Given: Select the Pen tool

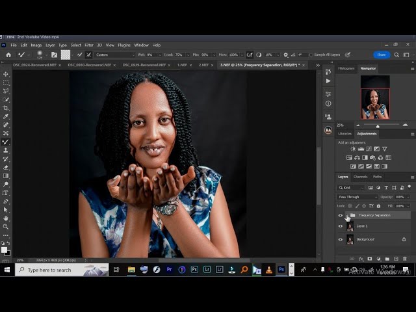Looking at the screenshot, I should pyautogui.click(x=6, y=201).
